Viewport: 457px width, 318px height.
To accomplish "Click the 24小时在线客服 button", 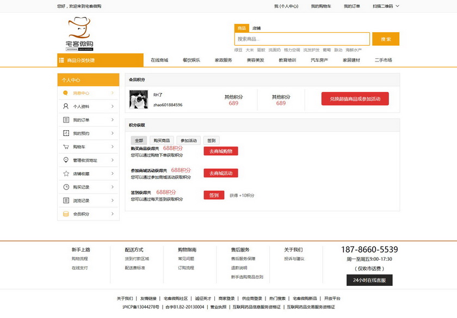I will click(x=369, y=280).
